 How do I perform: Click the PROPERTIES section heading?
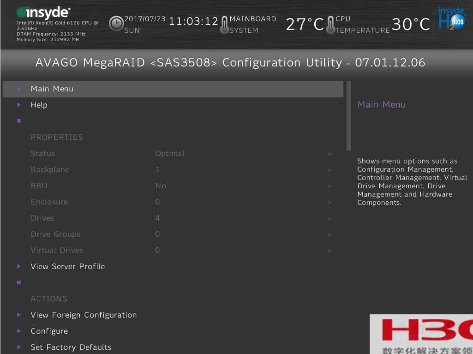(57, 138)
